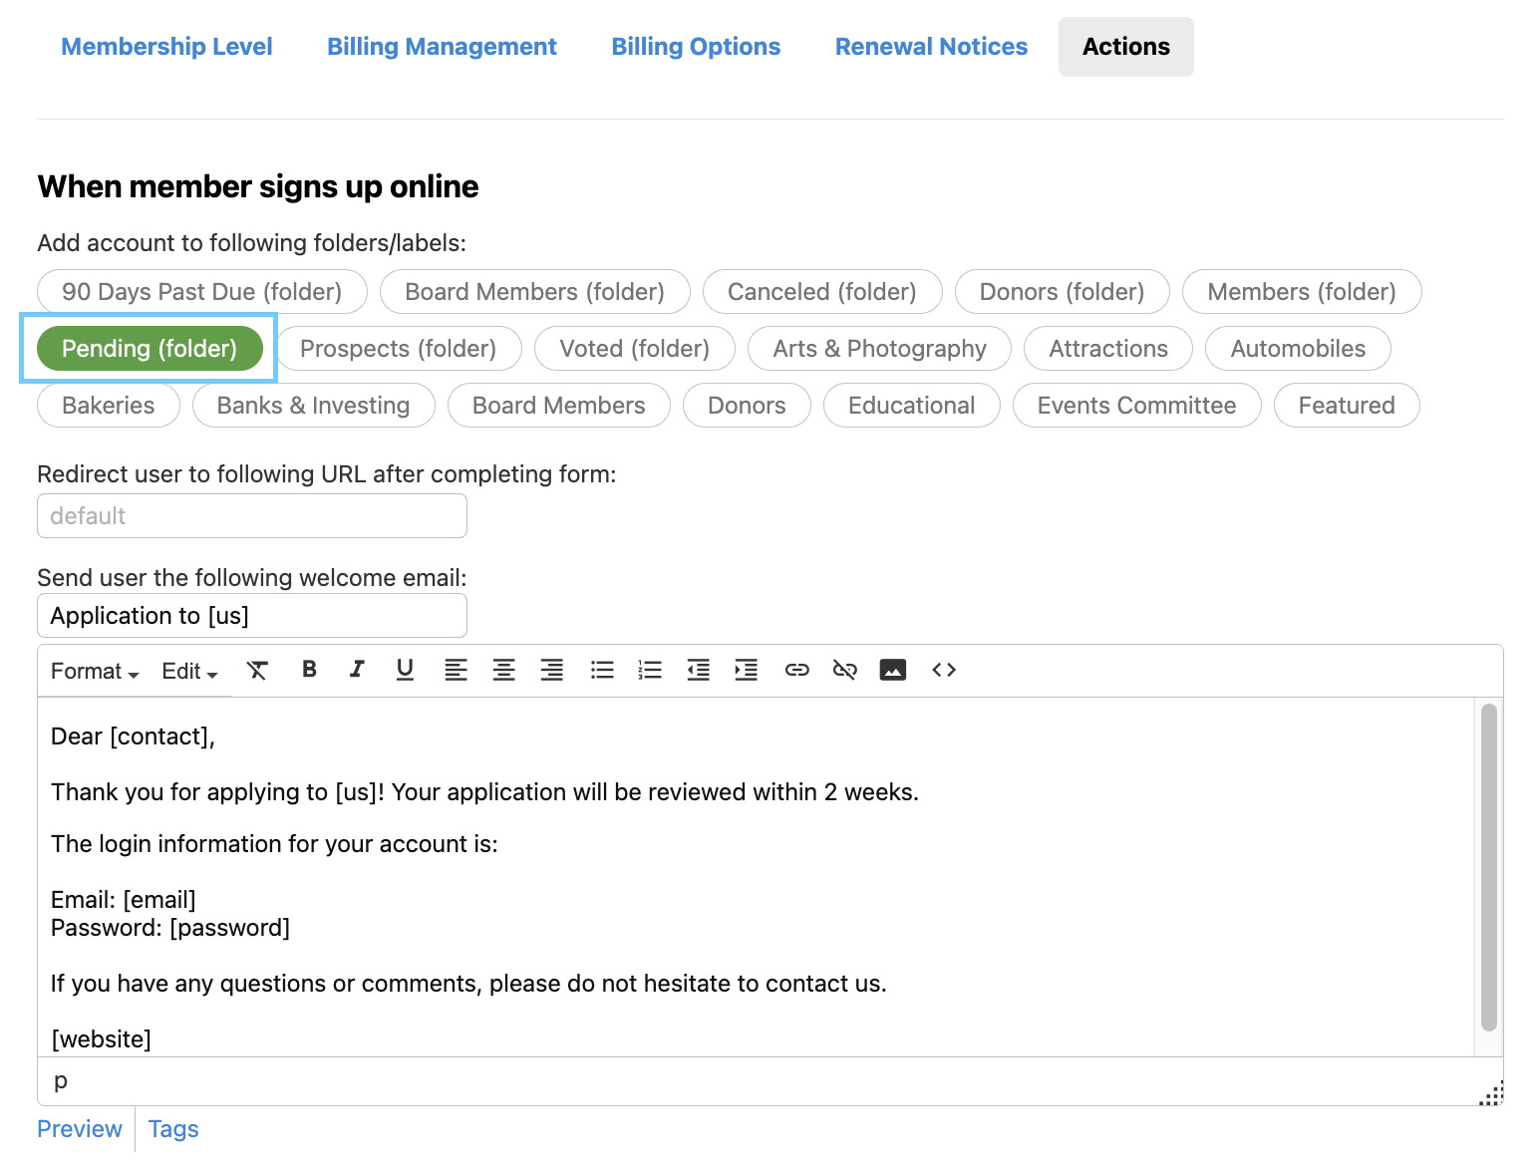Click the clear formatting icon

(x=257, y=670)
